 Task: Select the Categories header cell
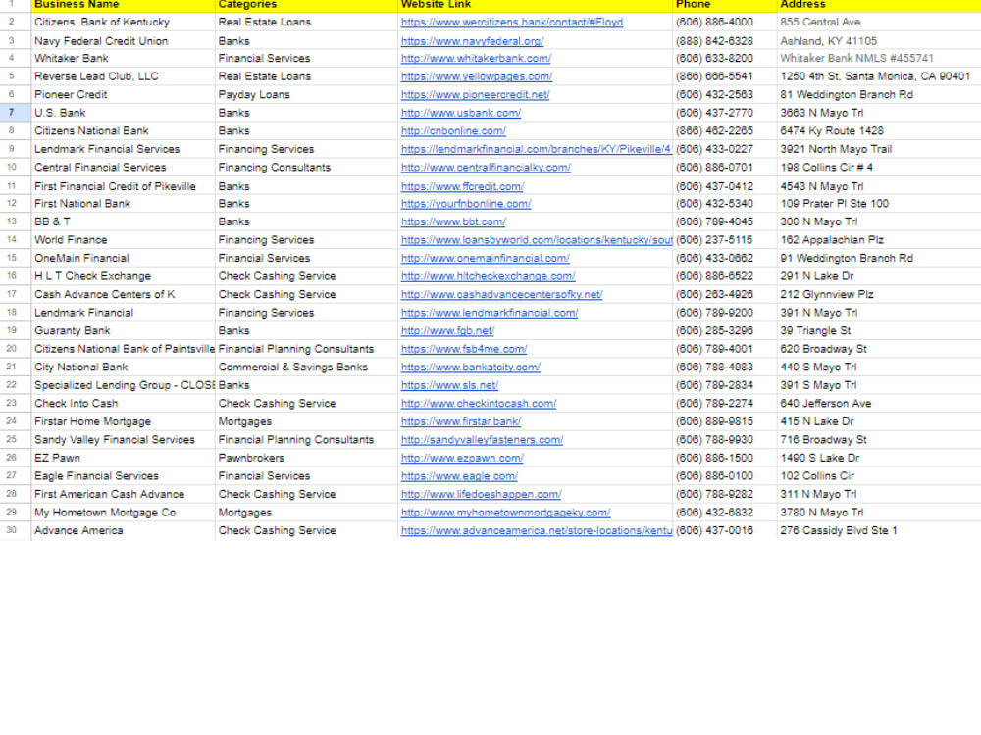click(306, 5)
